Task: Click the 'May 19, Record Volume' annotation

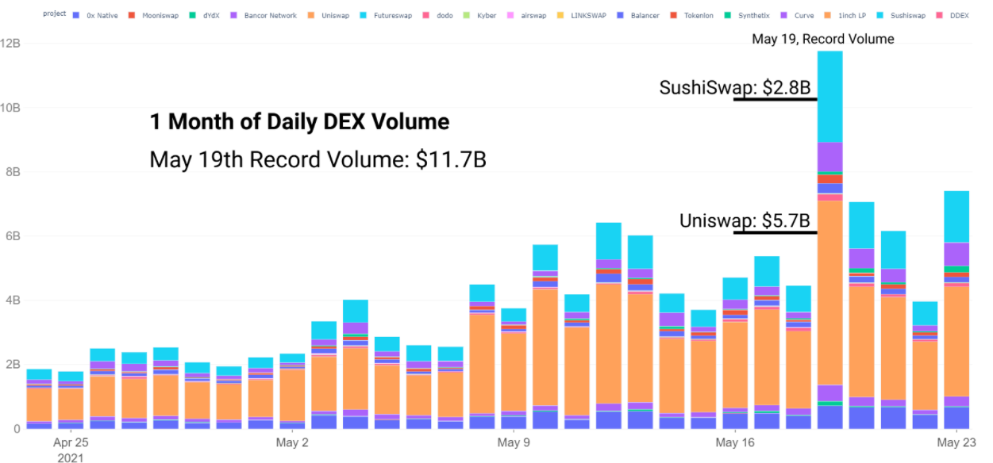Action: point(822,39)
